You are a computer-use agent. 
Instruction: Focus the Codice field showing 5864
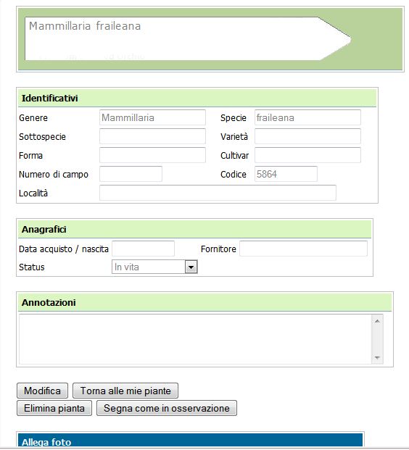(286, 174)
